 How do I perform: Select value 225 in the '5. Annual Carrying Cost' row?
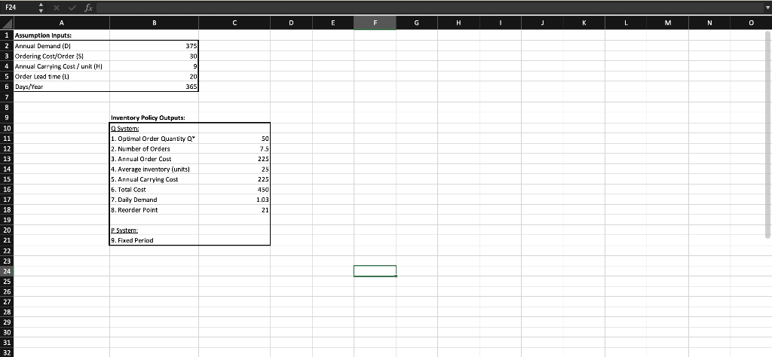234,179
